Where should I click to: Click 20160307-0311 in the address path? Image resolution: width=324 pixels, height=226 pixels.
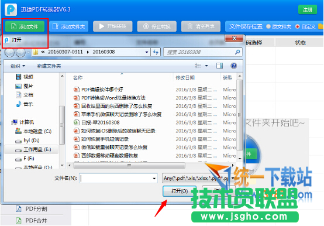click(x=66, y=52)
